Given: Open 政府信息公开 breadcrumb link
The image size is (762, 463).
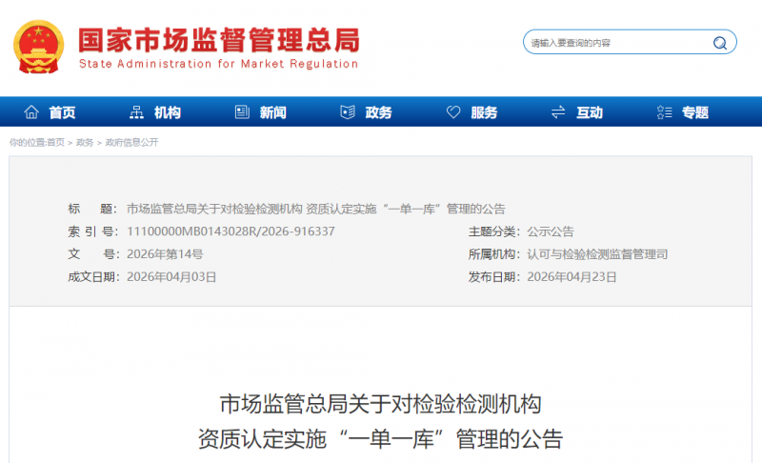Looking at the screenshot, I should pyautogui.click(x=131, y=143).
